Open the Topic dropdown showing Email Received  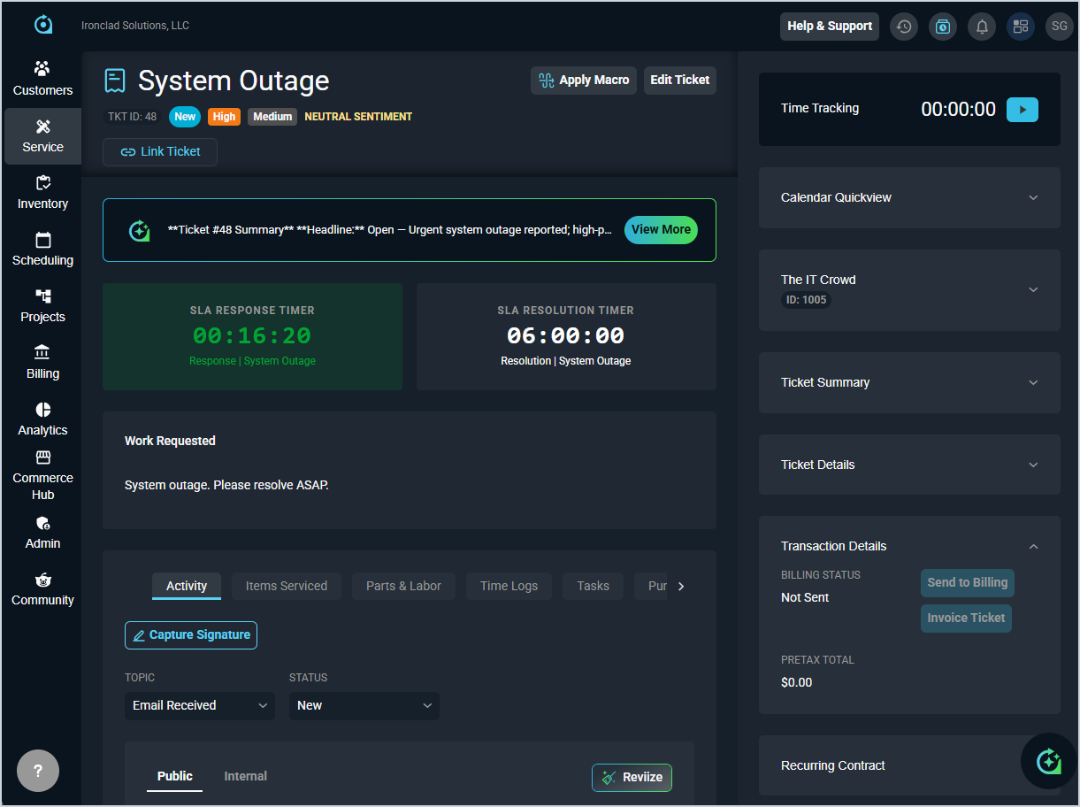coord(200,705)
